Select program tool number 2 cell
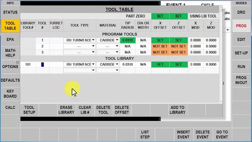 click(43, 46)
